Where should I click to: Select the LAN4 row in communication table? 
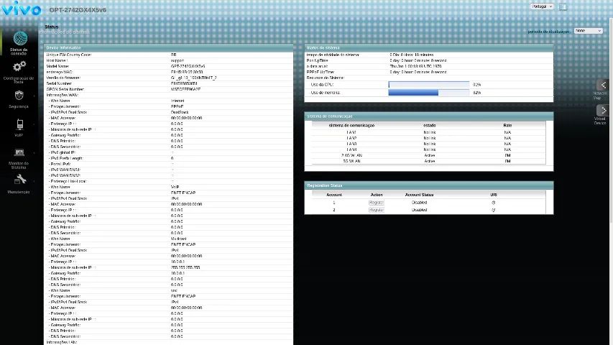pos(428,149)
